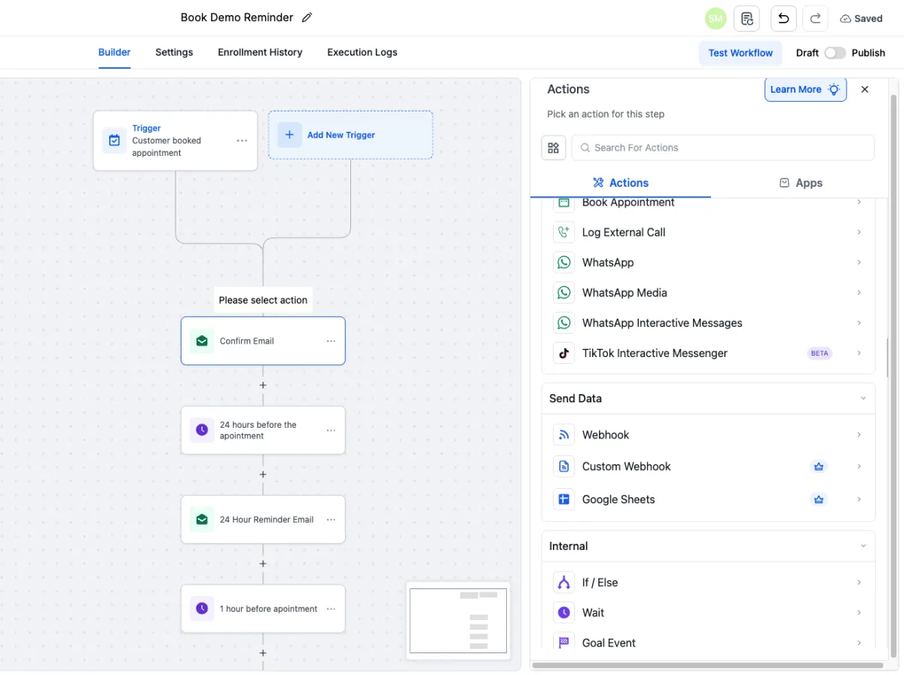Click the redo arrow icon
The height and width of the screenshot is (675, 904).
(x=815, y=18)
